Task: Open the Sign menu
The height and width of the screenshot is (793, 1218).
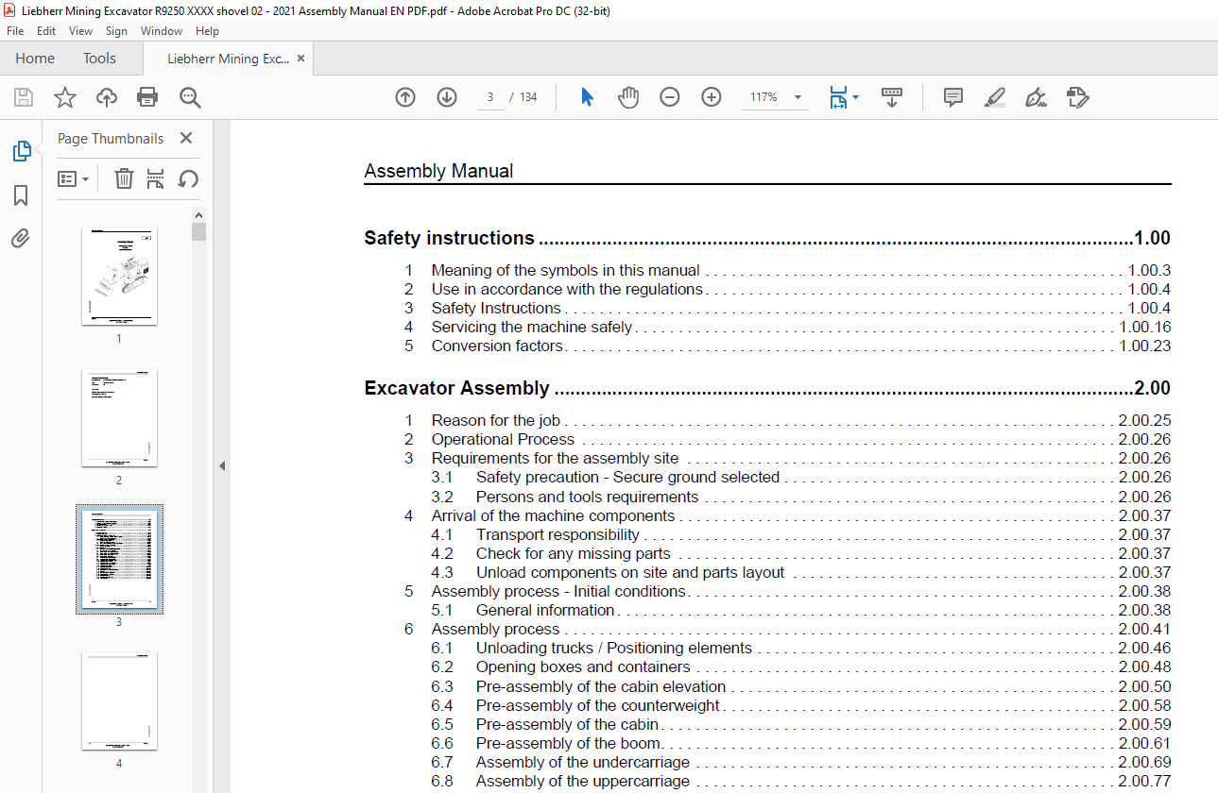Action: [116, 31]
